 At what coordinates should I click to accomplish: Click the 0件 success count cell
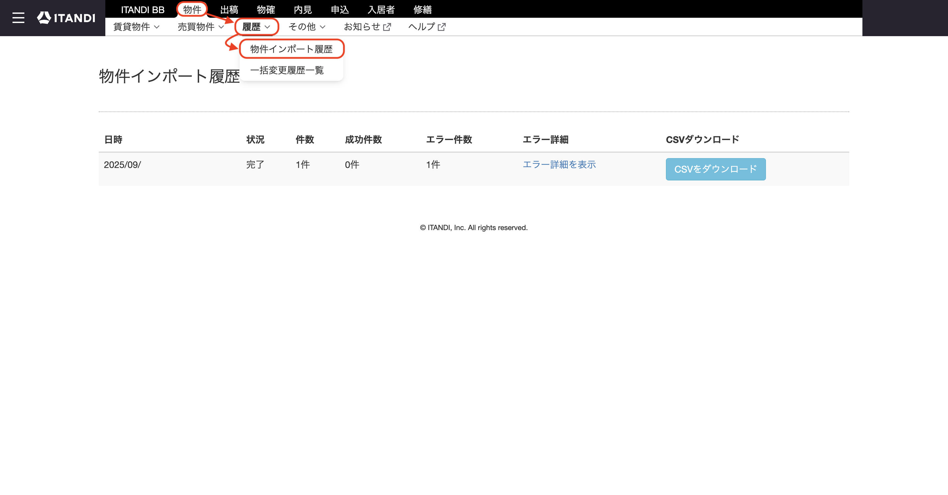(x=352, y=165)
